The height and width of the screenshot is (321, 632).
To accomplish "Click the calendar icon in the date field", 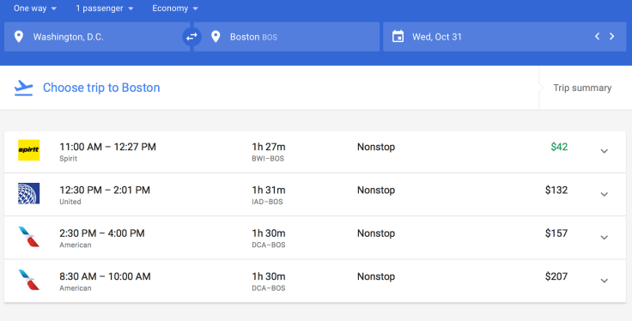I will [x=398, y=37].
